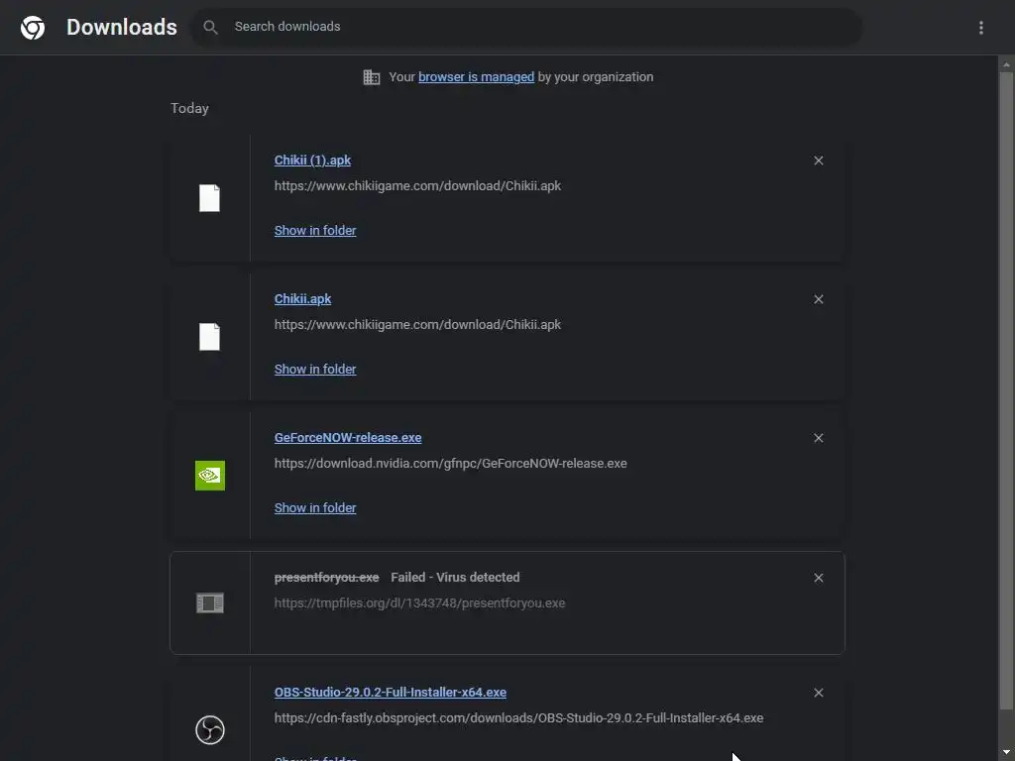1015x761 pixels.
Task: Click the managed organization building icon
Action: click(372, 77)
